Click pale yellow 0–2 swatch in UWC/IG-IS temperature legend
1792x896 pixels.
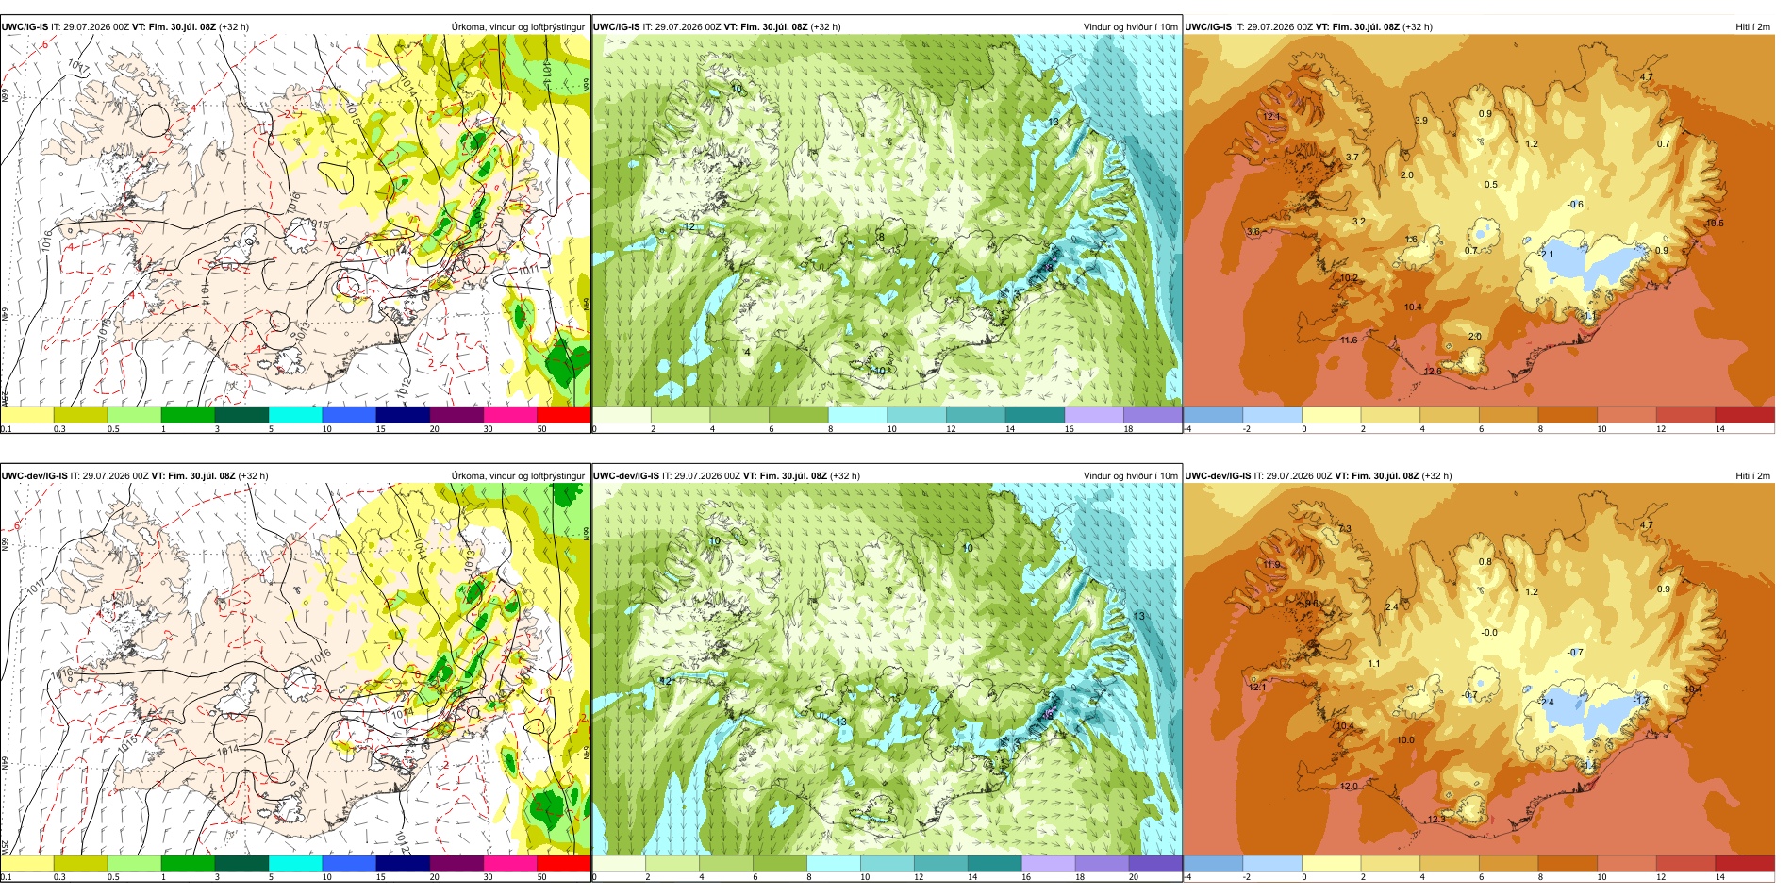point(1331,414)
